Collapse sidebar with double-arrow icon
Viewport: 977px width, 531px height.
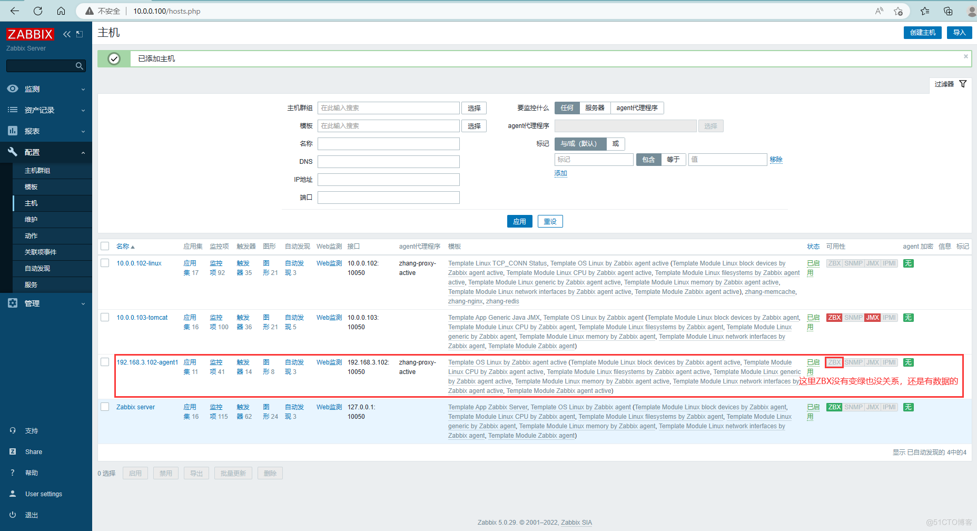[67, 34]
